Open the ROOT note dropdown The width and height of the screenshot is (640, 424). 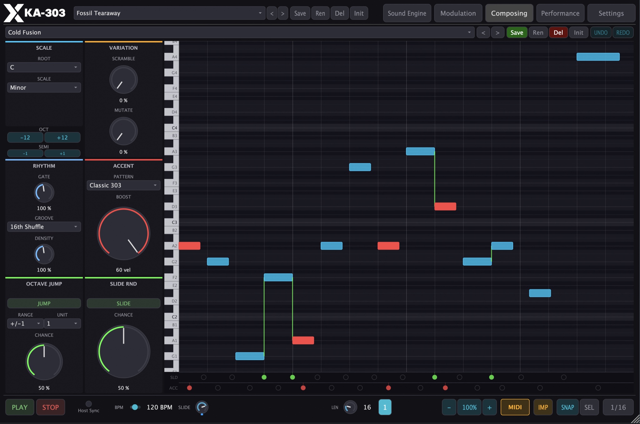coord(44,67)
